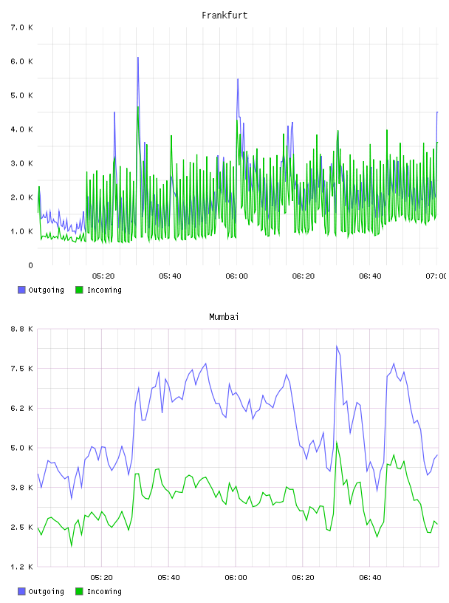The image size is (449, 603).
Task: Click the tallest blue Outgoing spike in Frankfurt
Action: [138, 58]
